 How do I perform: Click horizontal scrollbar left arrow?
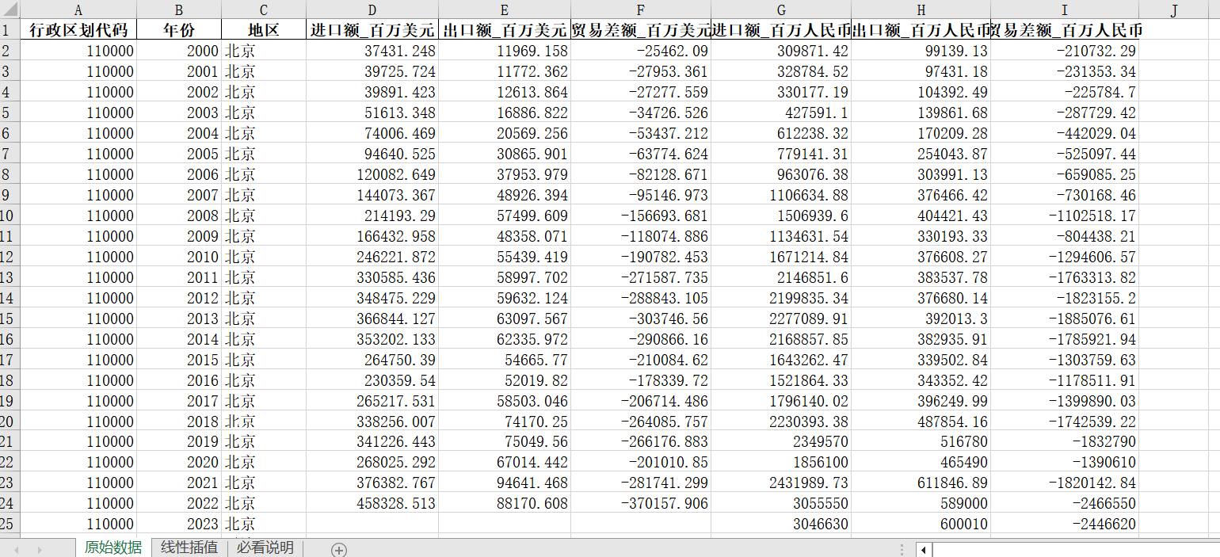(x=923, y=549)
